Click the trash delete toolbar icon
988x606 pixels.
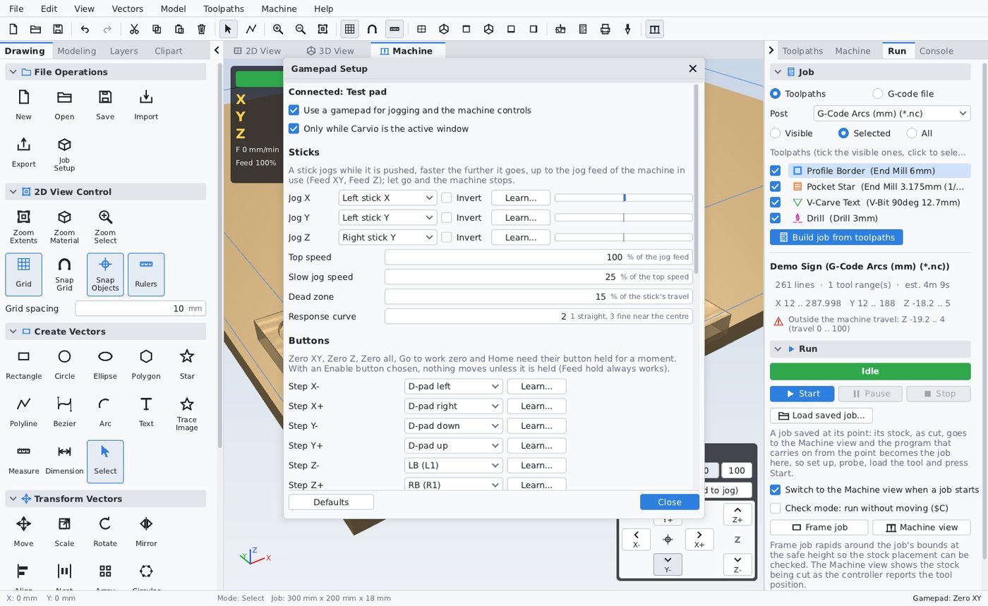click(202, 29)
